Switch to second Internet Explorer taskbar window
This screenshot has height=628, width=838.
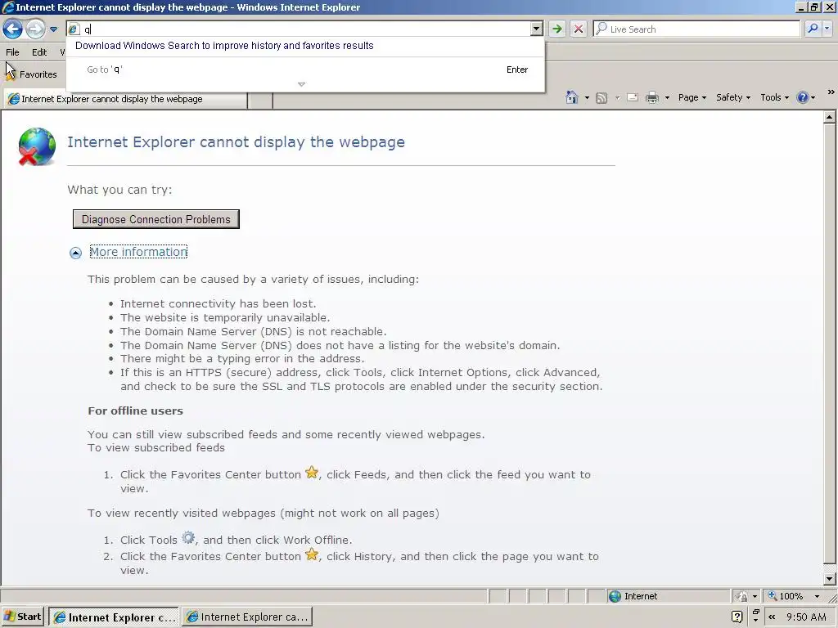coord(247,617)
